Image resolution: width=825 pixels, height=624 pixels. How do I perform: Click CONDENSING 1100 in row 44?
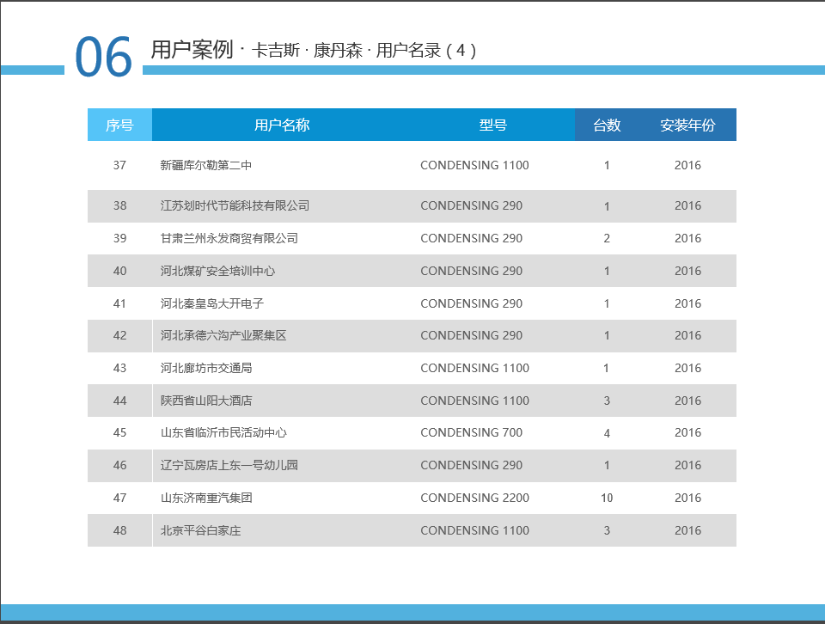click(474, 401)
